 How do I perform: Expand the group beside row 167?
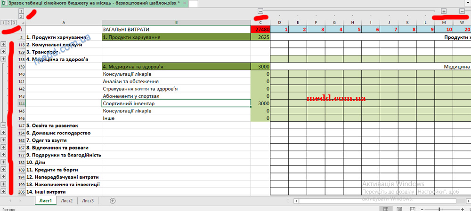coord(4,147)
